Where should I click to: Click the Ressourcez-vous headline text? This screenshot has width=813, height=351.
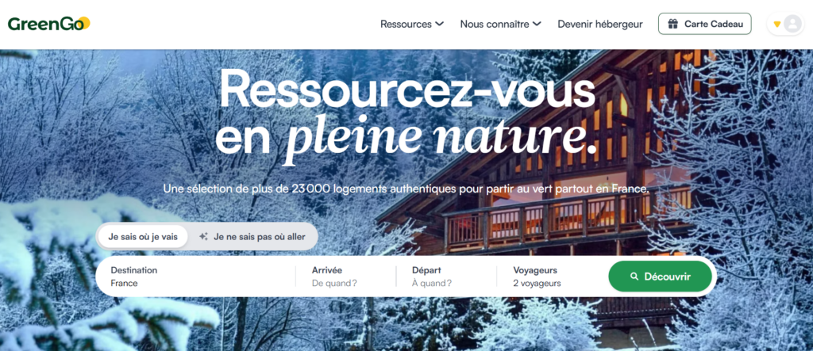[x=407, y=89]
